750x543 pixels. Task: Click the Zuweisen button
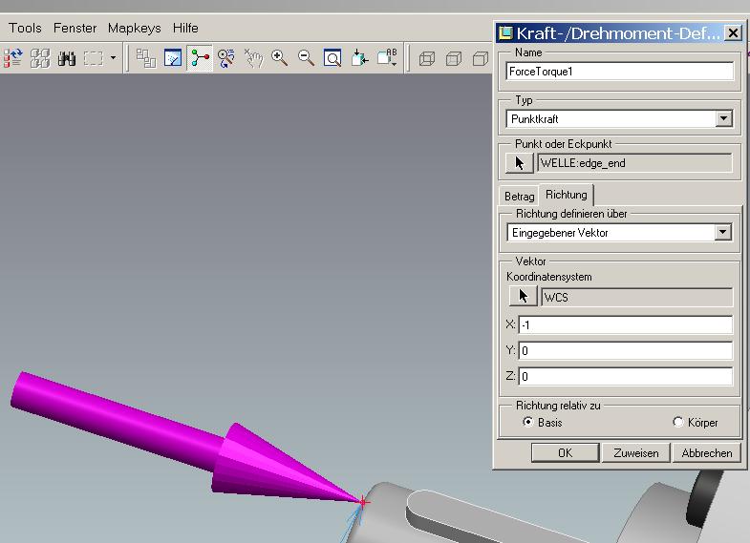[x=635, y=452]
